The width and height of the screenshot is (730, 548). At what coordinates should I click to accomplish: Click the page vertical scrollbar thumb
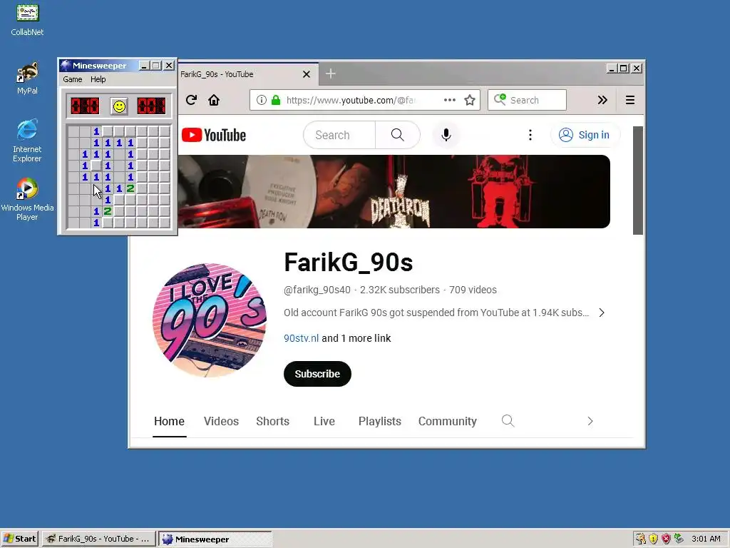tap(638, 181)
